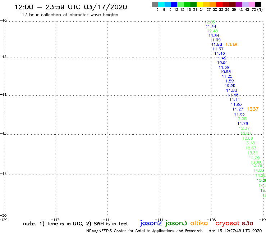Image resolution: width=266 pixels, height=234 pixels.
Task: Click the wave height value 11.45
Action: [x=233, y=95]
